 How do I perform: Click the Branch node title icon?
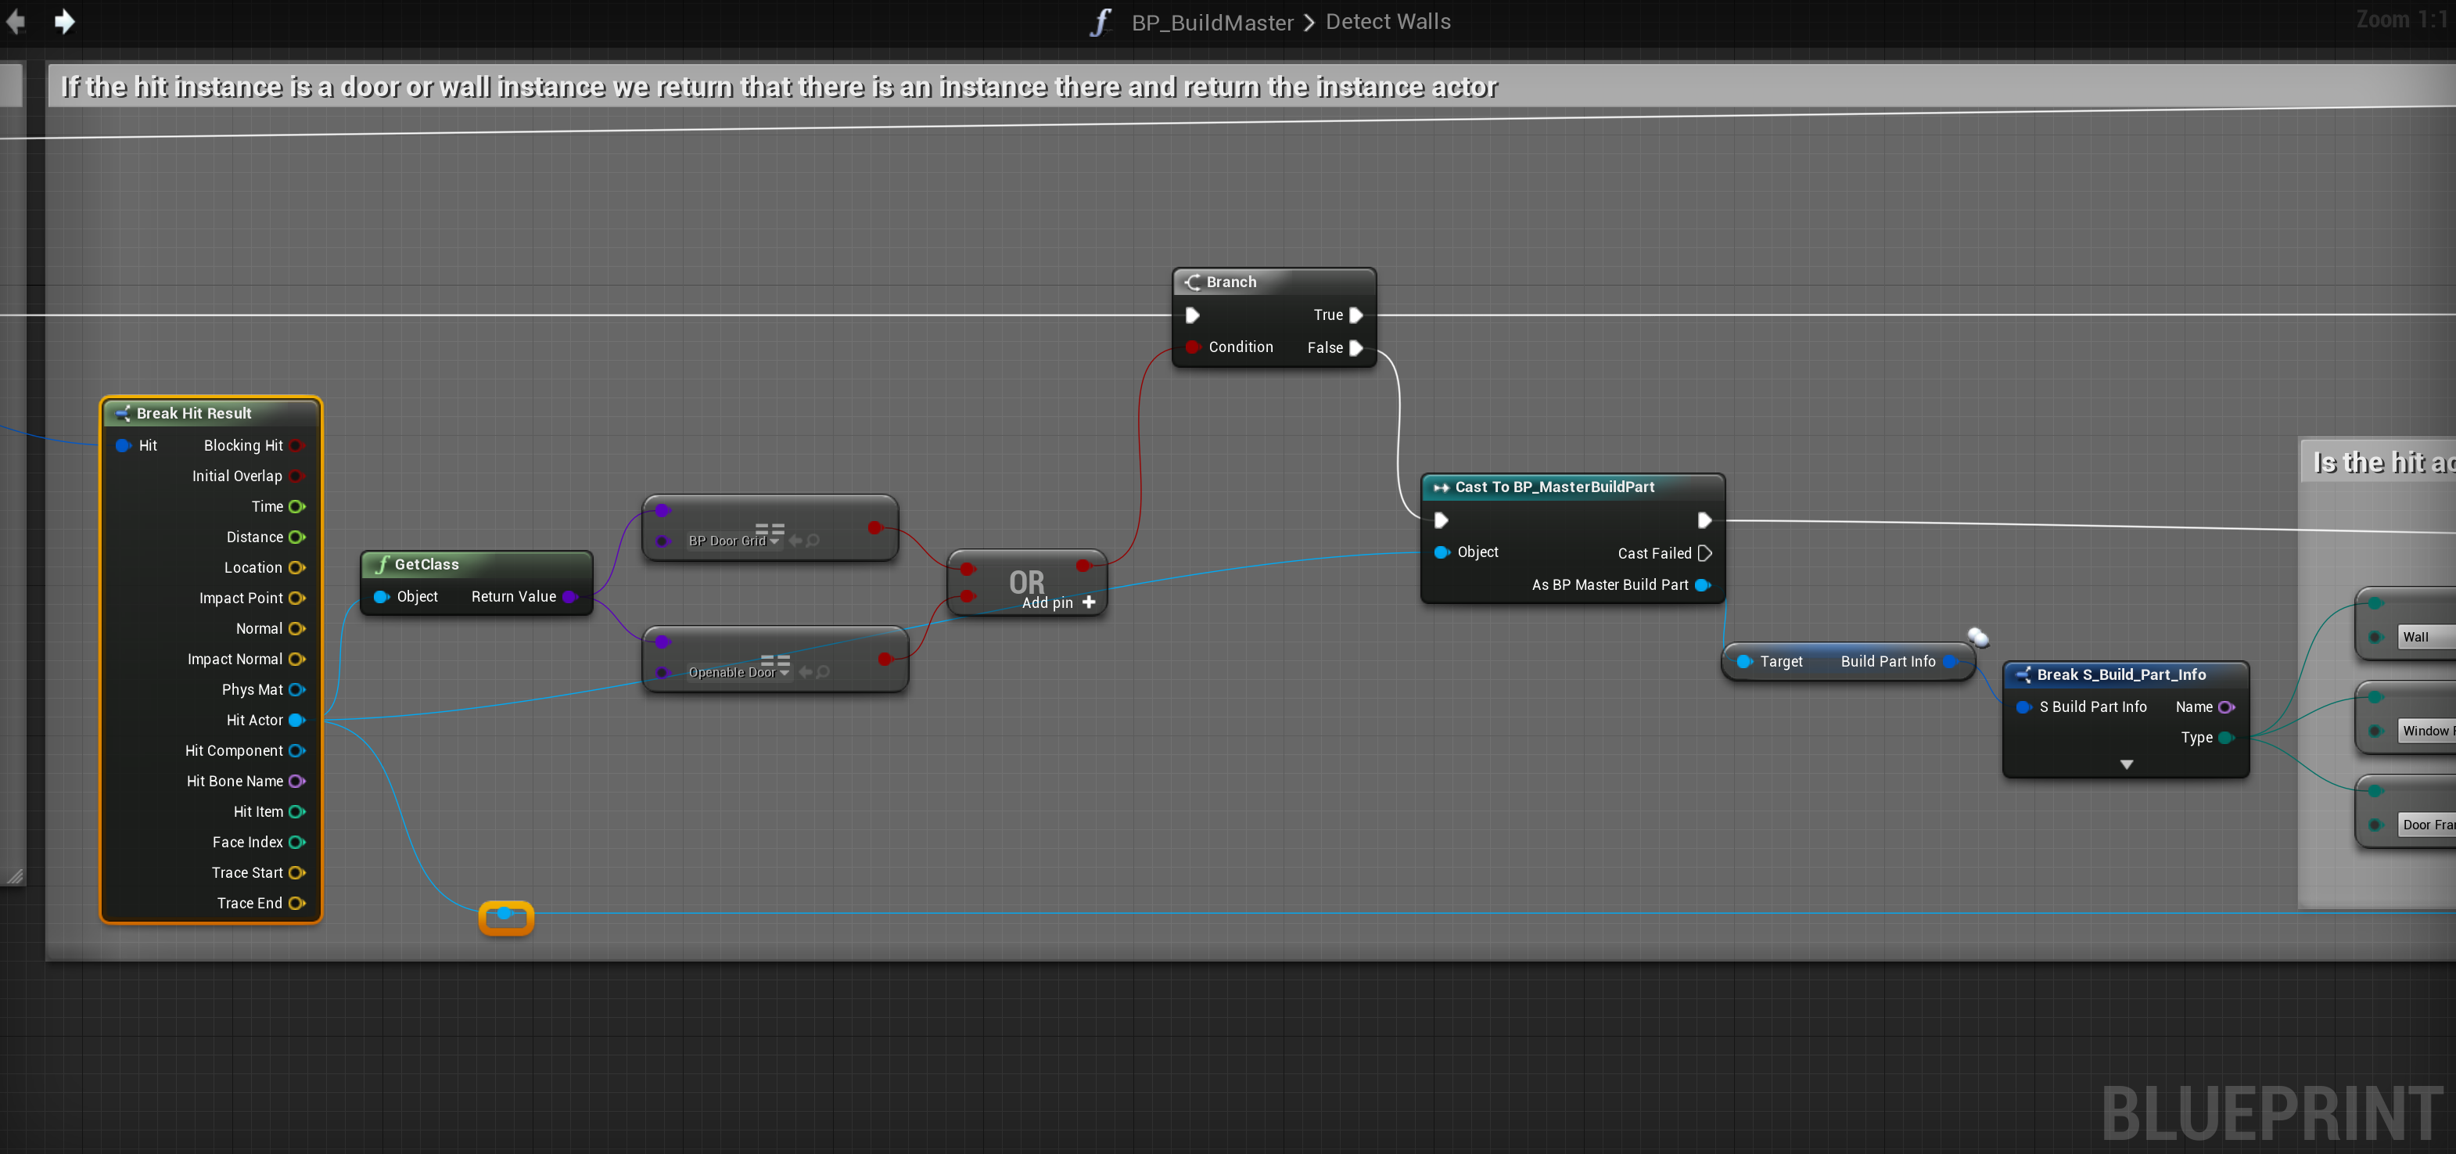click(x=1192, y=282)
